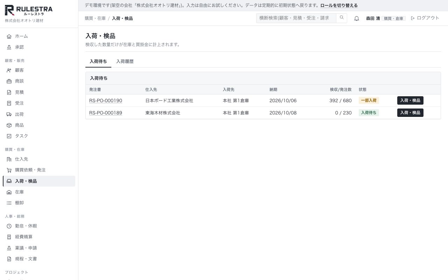This screenshot has height=280, width=448.
Task: Click the box icon beside 商品
Action: (9, 125)
